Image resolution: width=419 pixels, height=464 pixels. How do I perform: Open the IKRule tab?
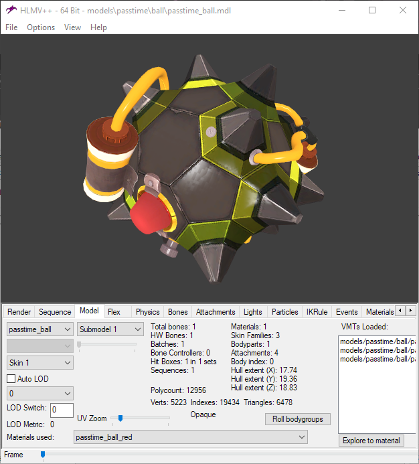pyautogui.click(x=317, y=312)
